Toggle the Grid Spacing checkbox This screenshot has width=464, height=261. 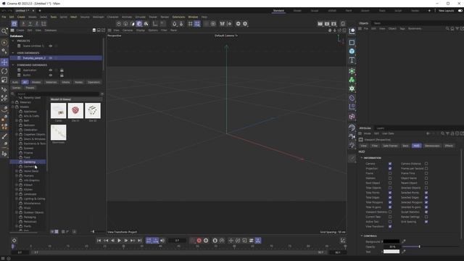[x=426, y=222]
